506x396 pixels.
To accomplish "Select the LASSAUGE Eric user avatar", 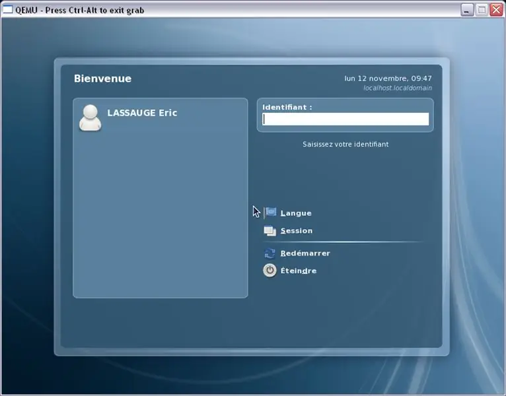I will pyautogui.click(x=90, y=117).
